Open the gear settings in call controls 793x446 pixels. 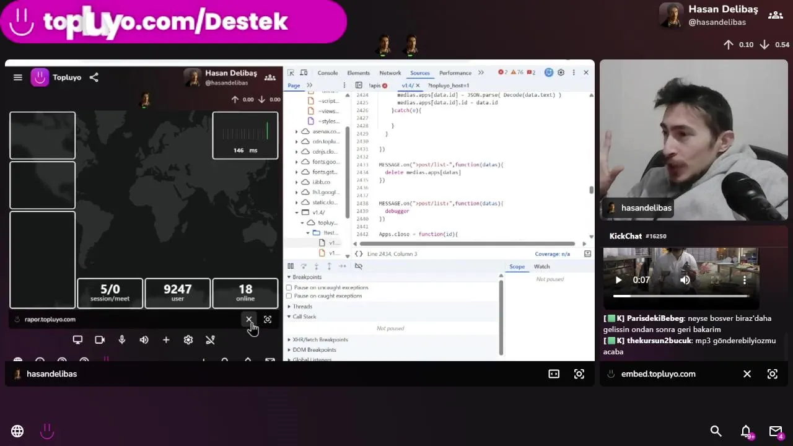(x=188, y=339)
